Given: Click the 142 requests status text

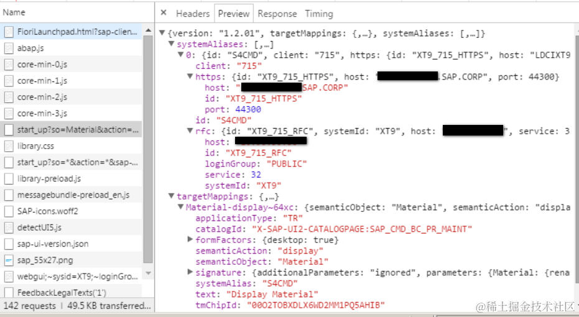Looking at the screenshot, I should [30, 306].
